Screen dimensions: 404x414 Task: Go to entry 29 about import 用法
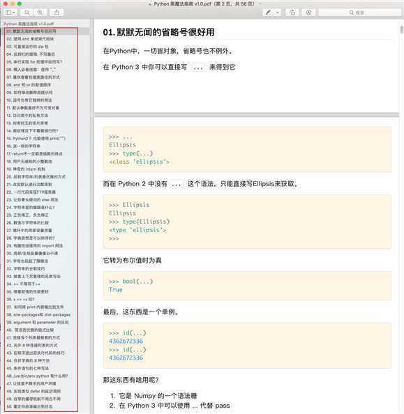(x=35, y=245)
